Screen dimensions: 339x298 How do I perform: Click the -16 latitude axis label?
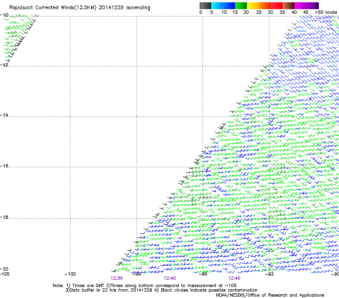[x=4, y=166]
